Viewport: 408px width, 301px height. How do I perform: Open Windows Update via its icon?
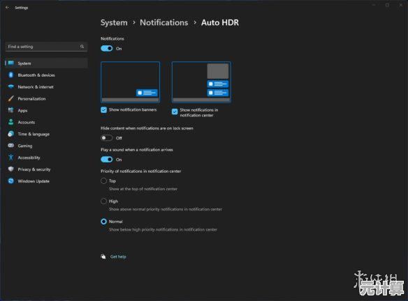point(10,181)
